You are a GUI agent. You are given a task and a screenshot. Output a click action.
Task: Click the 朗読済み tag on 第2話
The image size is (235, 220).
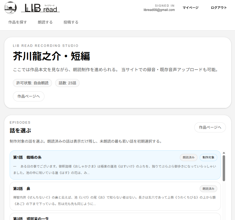click(x=208, y=189)
